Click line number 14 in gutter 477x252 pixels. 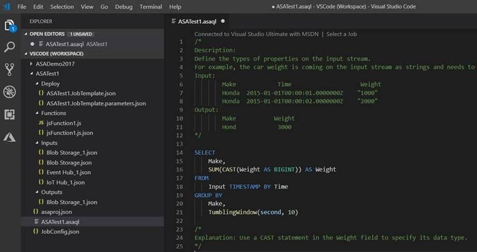[x=180, y=153]
